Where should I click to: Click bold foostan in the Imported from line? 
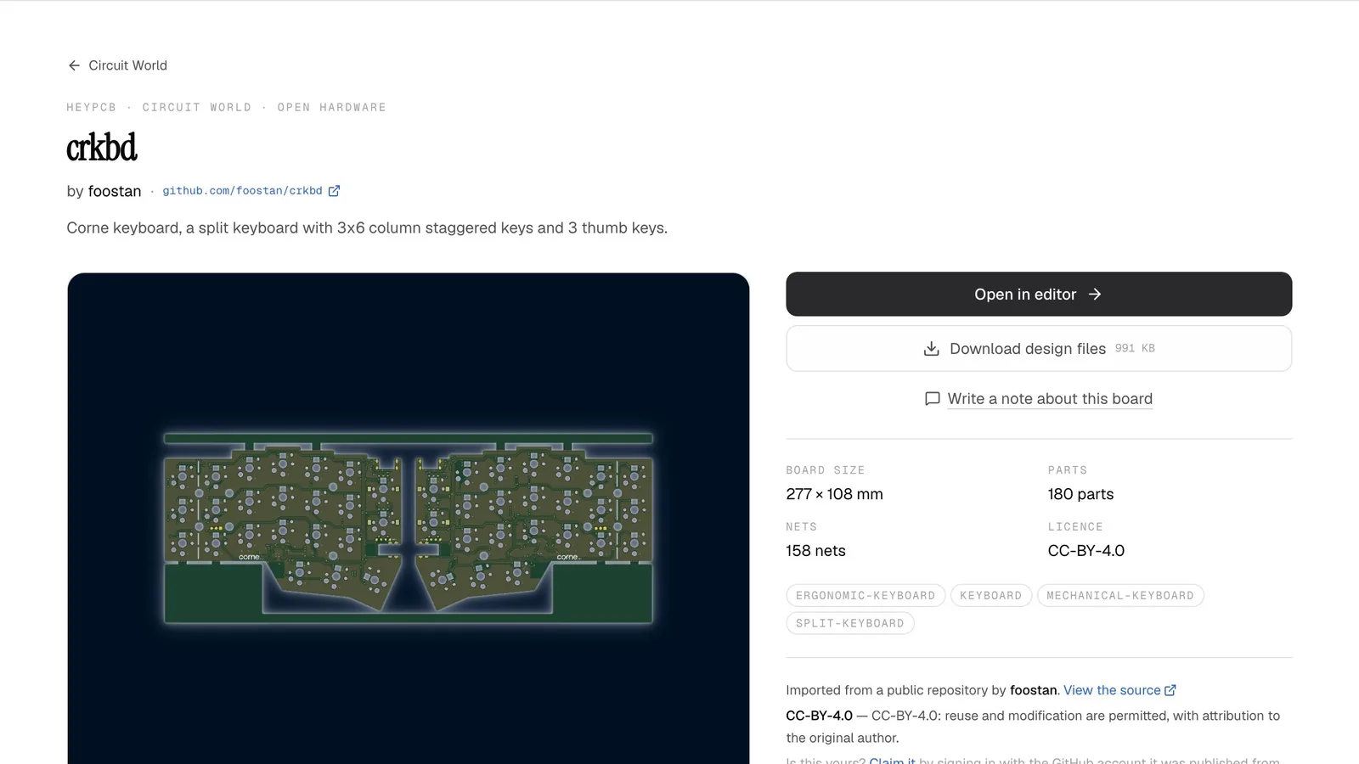pos(1034,690)
